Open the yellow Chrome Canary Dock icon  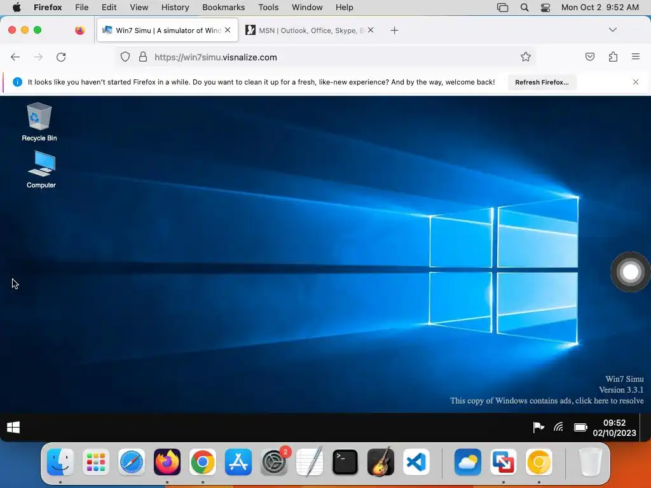click(x=539, y=462)
